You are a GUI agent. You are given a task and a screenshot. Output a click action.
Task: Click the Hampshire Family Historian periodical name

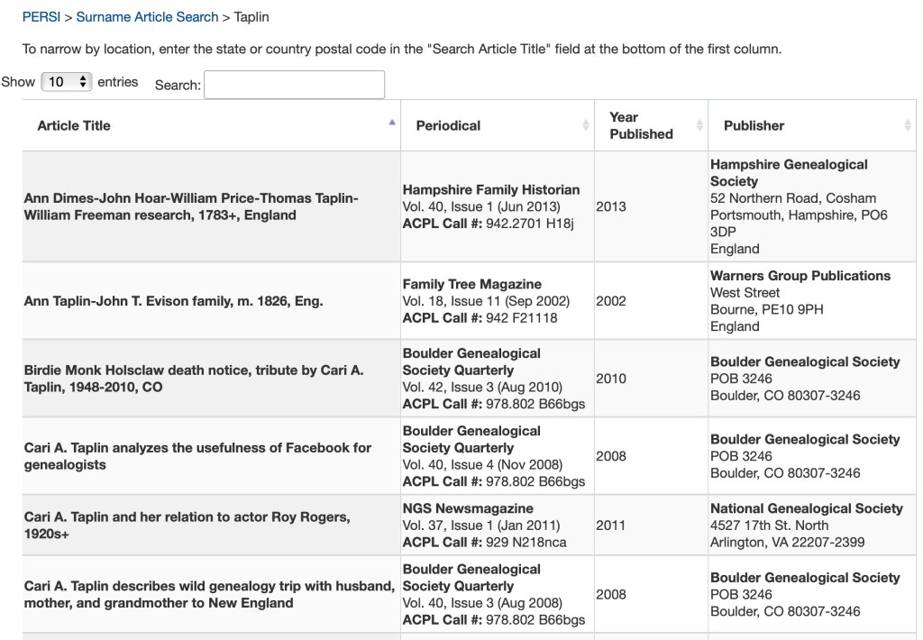pos(491,189)
